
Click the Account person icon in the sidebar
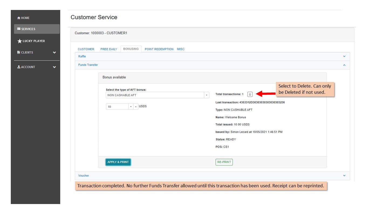pos(19,67)
